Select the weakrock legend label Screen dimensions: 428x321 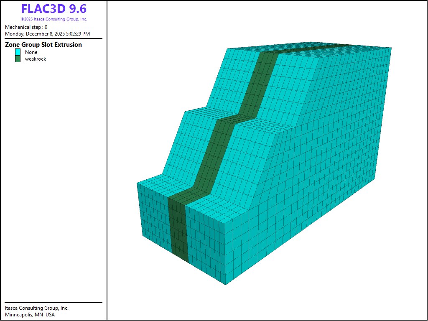click(36, 59)
